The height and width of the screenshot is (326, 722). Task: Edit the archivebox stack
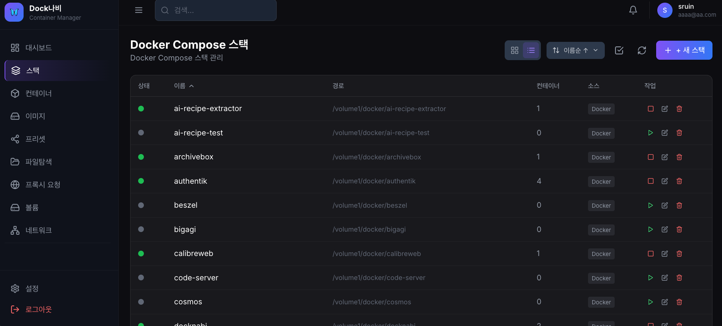coord(665,157)
